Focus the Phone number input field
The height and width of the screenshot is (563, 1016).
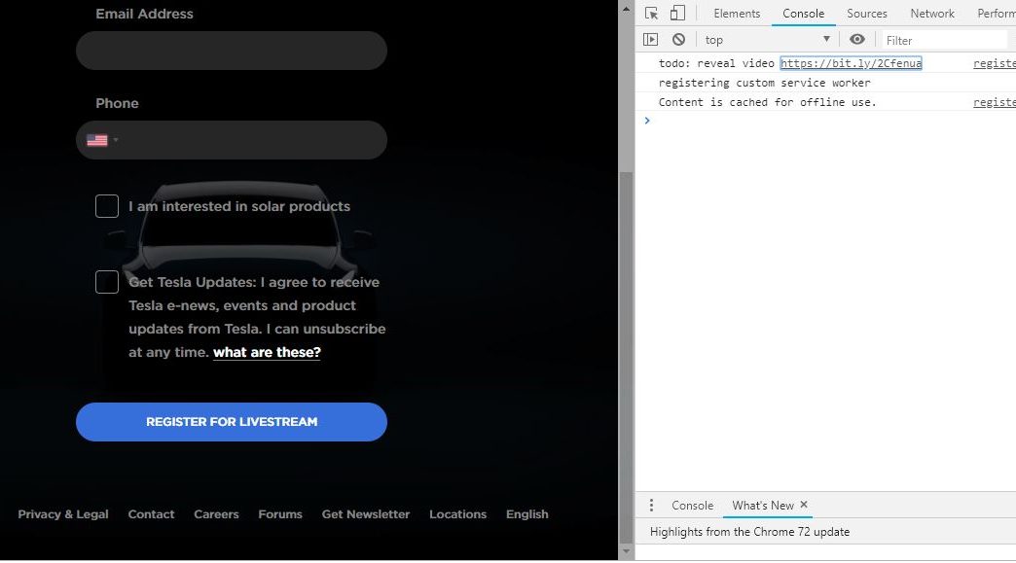232,140
